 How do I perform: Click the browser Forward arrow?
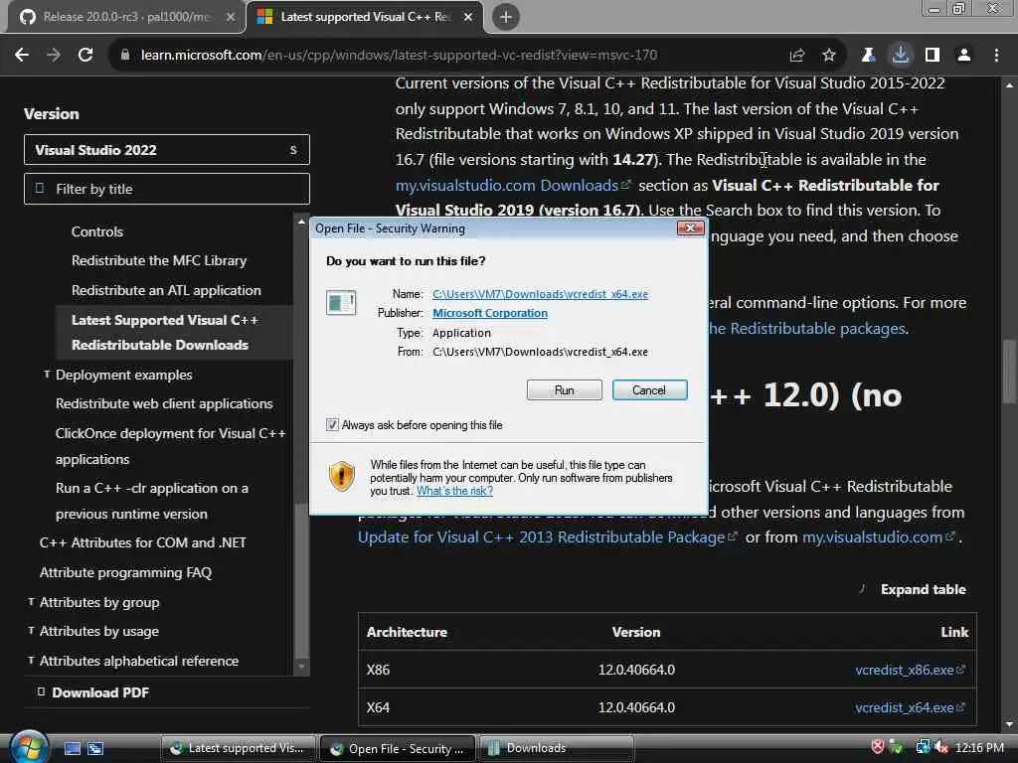point(54,56)
